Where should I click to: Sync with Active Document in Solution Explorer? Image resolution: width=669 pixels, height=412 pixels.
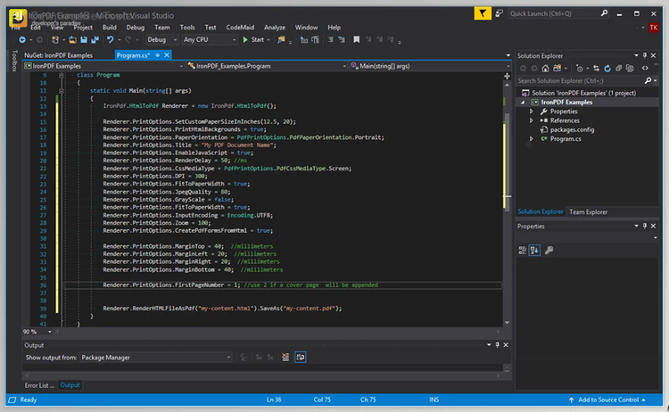click(x=596, y=69)
